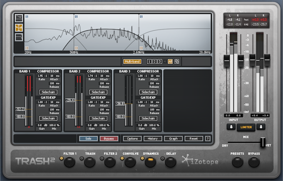Image resolution: width=283 pixels, height=181 pixels.
Task: Solo Band 1 with its S icon
Action: coord(27,17)
